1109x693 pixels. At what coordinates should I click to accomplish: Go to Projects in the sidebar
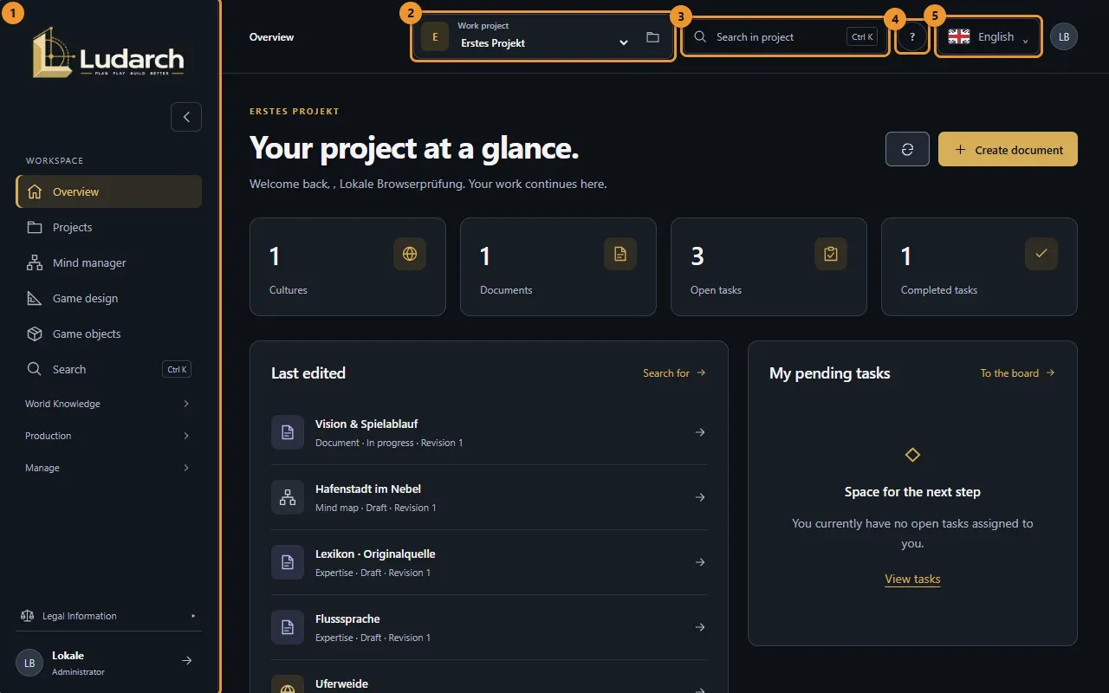(x=109, y=227)
